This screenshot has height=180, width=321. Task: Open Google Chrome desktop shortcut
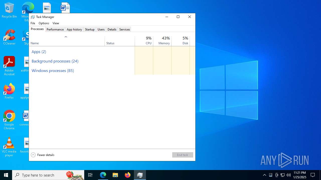(x=9, y=120)
